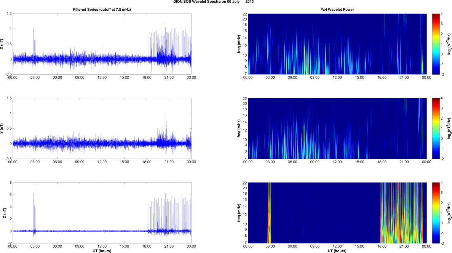Click the "X (nT)" axis label

pos(2,44)
